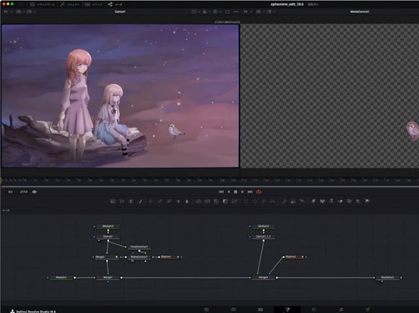The width and height of the screenshot is (419, 313).
Task: Add a Channel Booleans node
Action: point(207,201)
